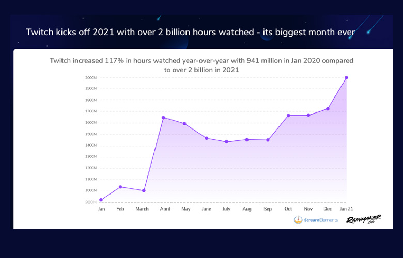The height and width of the screenshot is (258, 403).
Task: Select the March data point
Action: [144, 191]
